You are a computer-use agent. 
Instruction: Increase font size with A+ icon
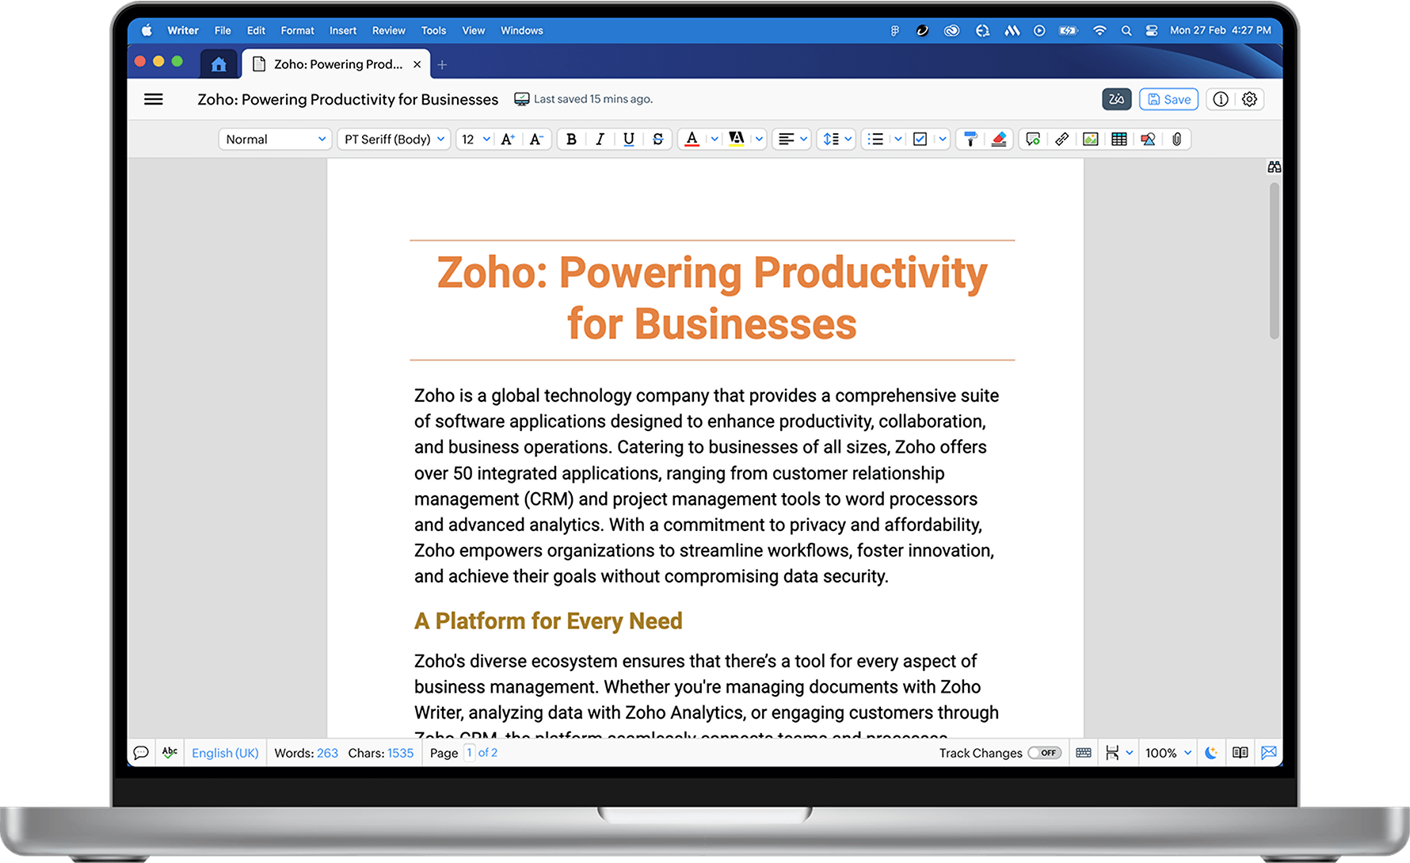click(508, 139)
